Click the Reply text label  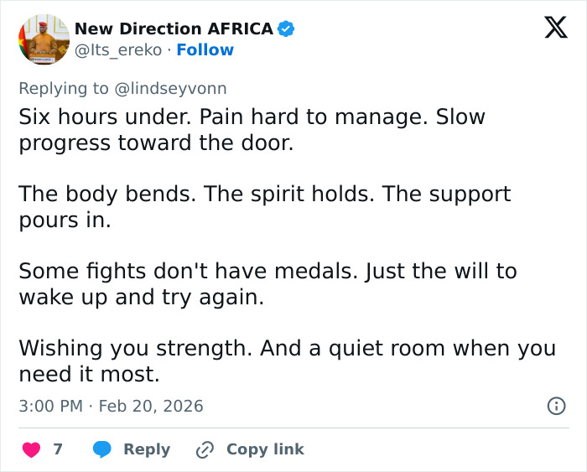147,449
